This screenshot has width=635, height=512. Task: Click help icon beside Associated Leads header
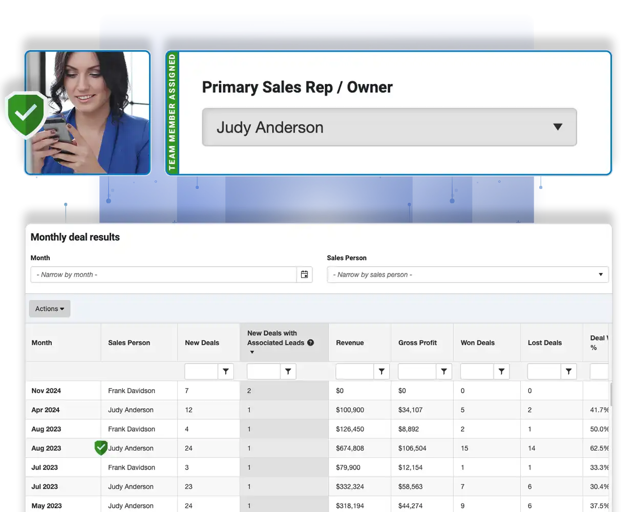tap(310, 343)
